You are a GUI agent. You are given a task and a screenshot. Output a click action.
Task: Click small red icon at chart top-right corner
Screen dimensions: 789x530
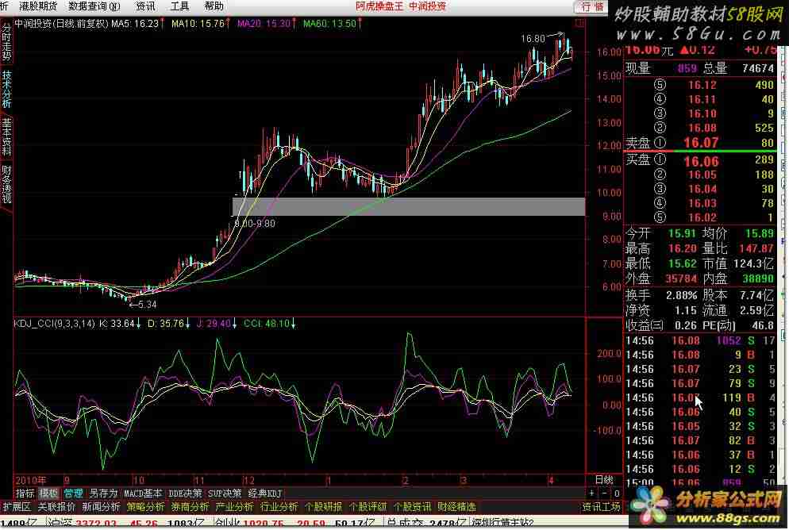point(579,23)
